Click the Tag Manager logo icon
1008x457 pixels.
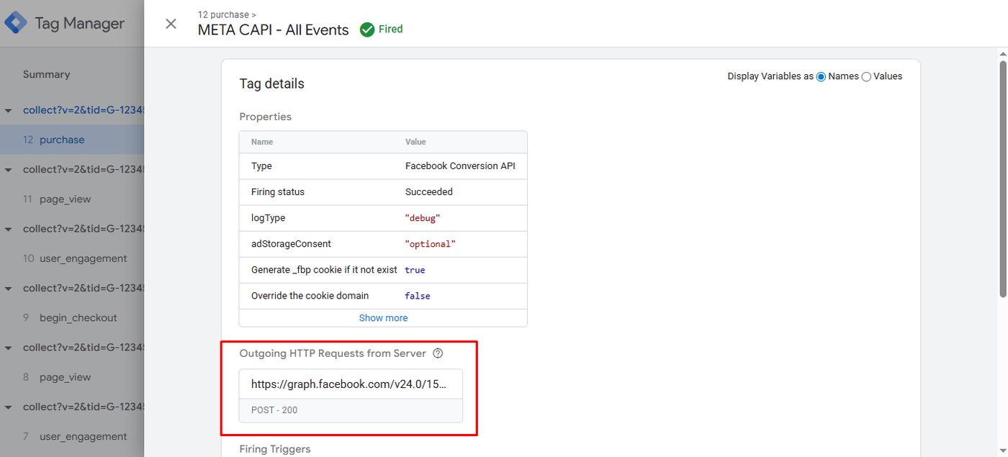pyautogui.click(x=15, y=23)
